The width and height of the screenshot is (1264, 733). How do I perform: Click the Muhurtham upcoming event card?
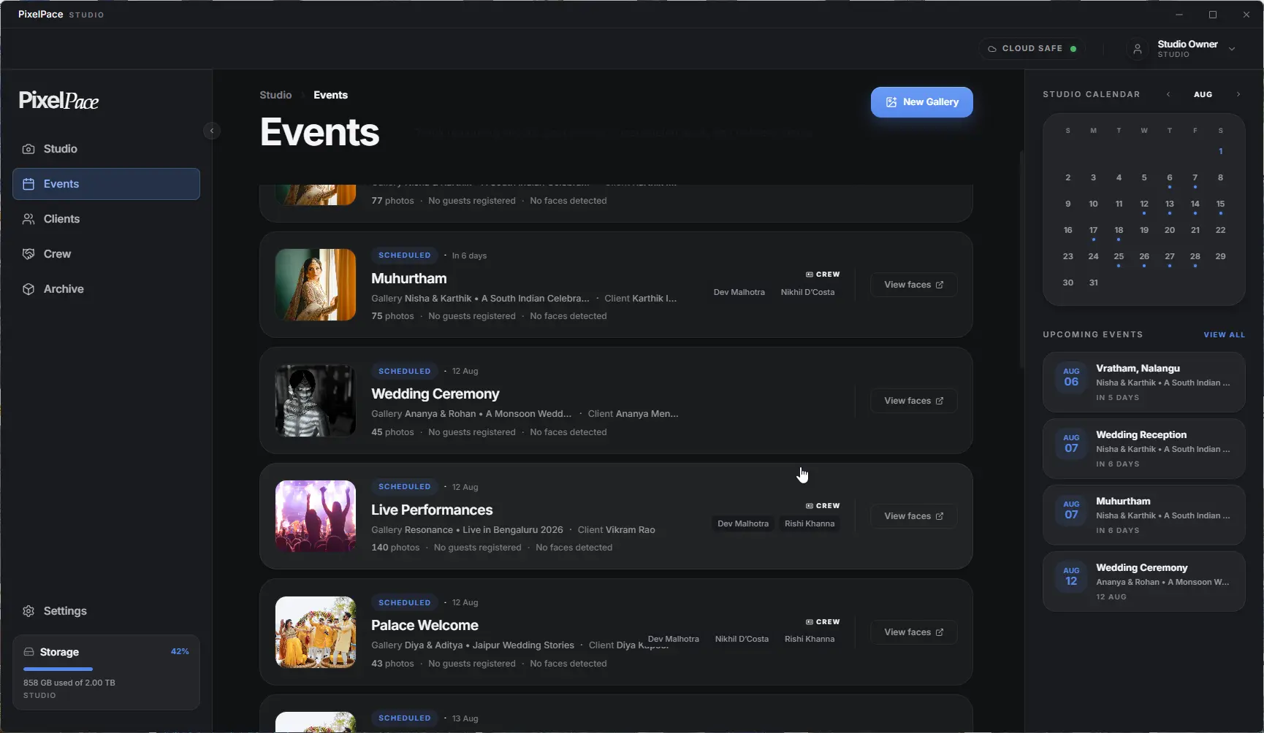click(x=1143, y=515)
